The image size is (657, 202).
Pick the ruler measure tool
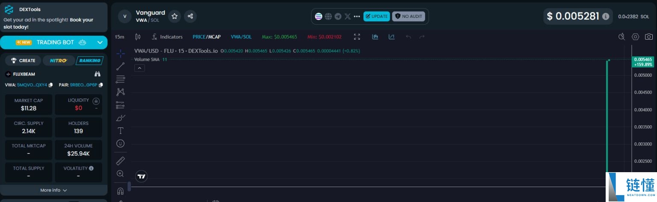(x=121, y=161)
